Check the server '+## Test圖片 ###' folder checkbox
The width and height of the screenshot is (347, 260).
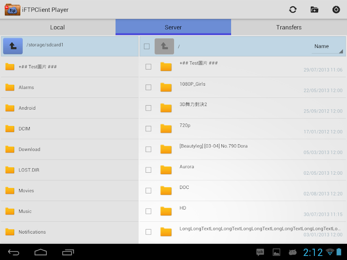coord(148,67)
